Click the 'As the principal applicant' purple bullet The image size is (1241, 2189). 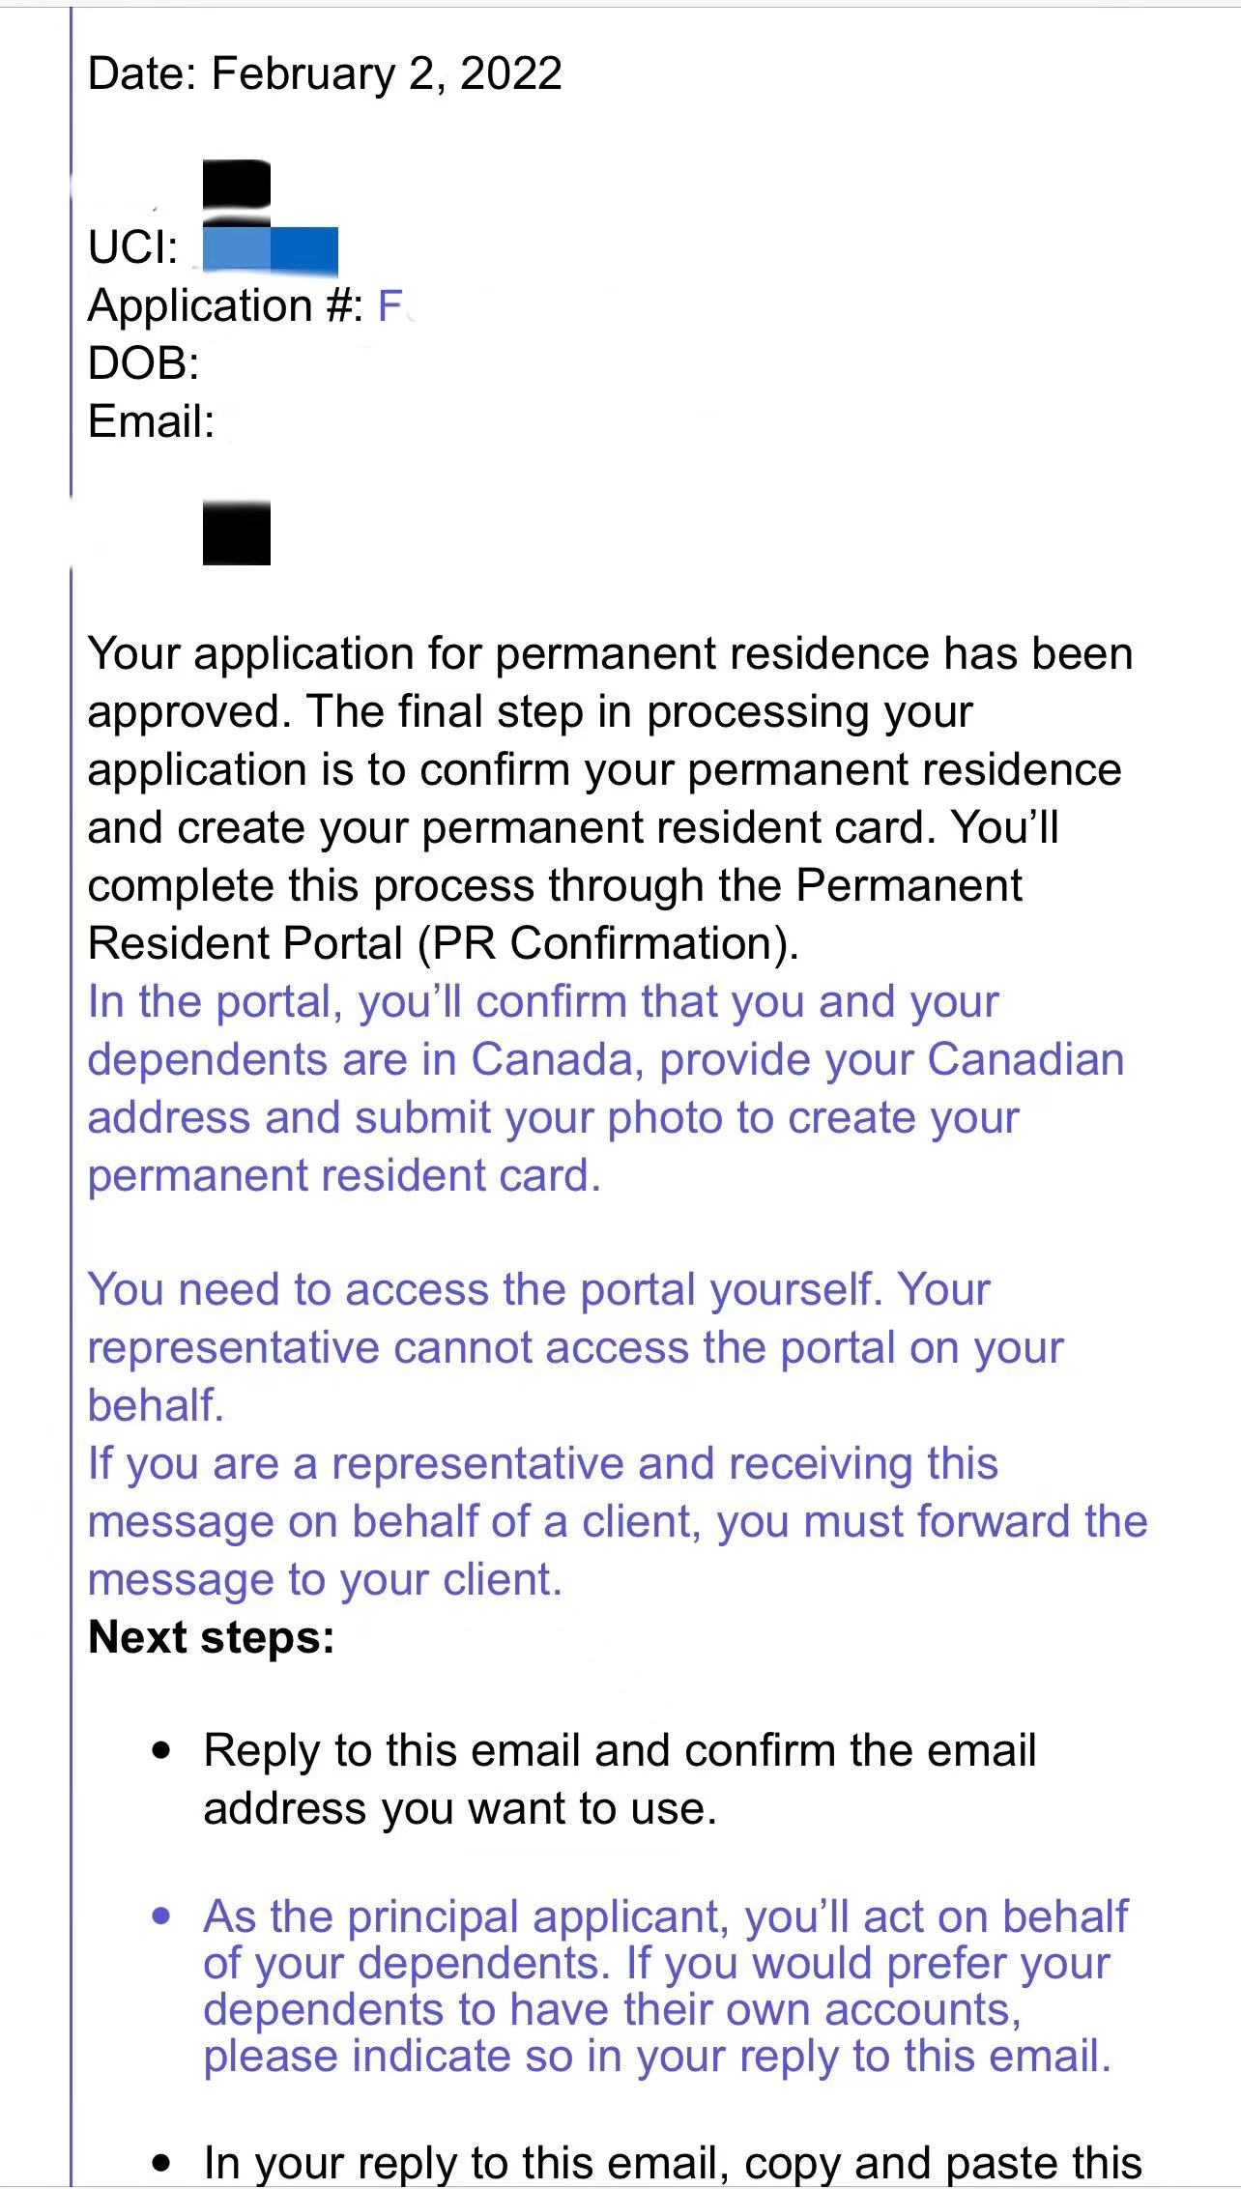[666, 1986]
